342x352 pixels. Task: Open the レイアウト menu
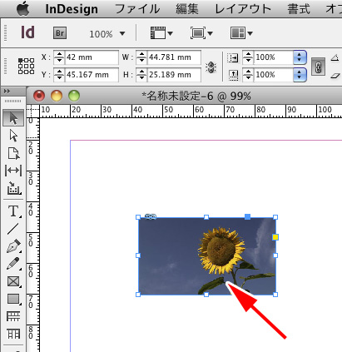point(243,9)
